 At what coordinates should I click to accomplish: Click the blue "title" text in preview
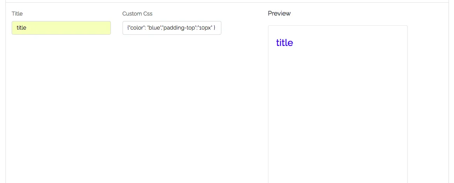284,43
